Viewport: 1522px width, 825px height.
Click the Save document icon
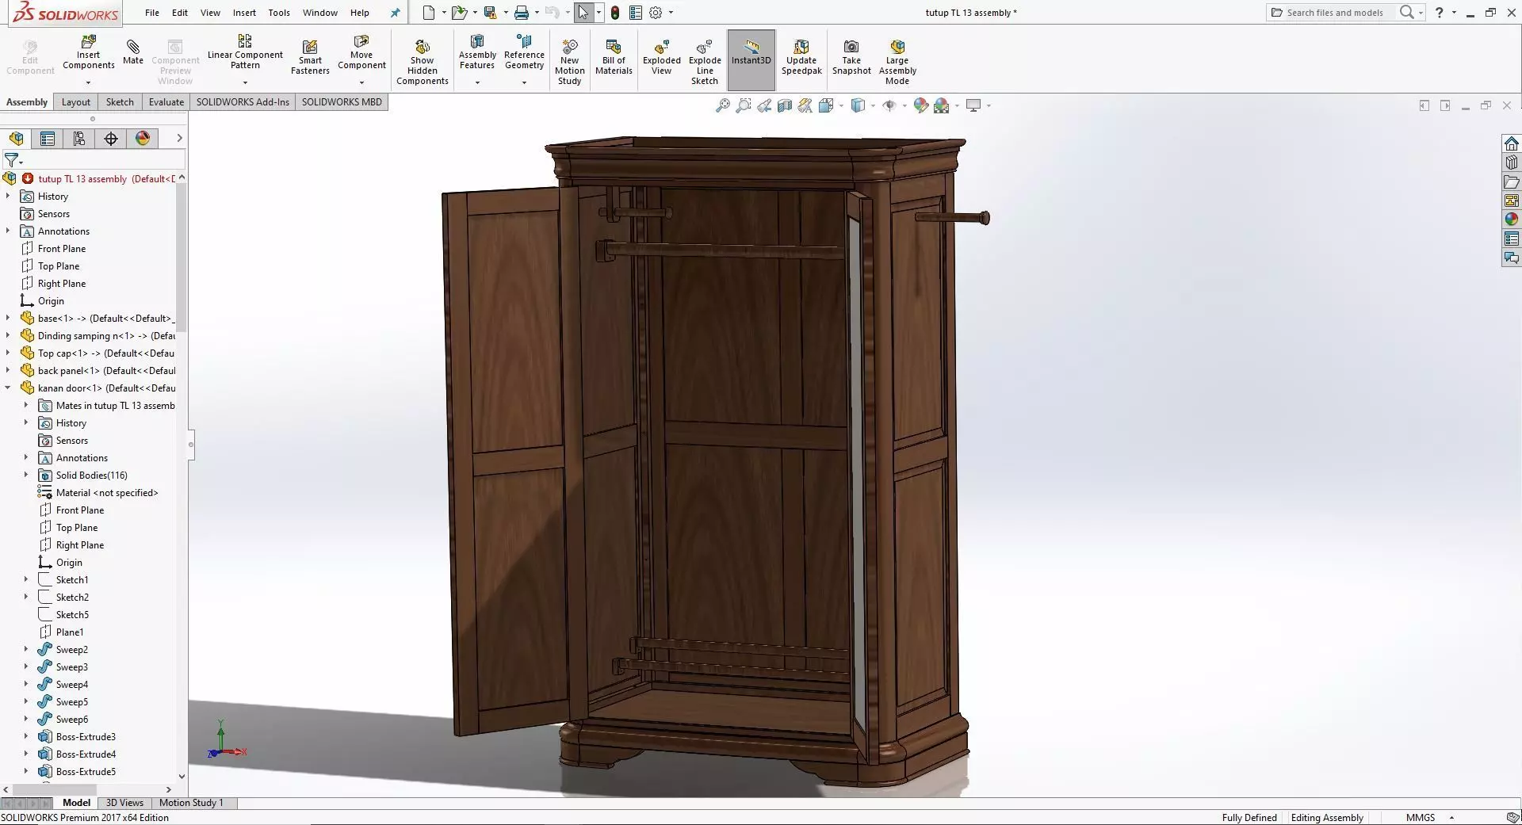click(x=490, y=13)
